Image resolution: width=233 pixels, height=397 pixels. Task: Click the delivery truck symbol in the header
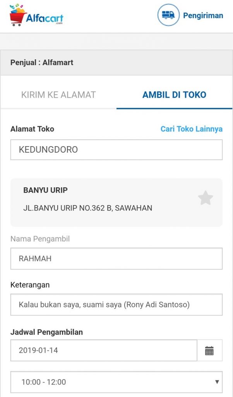(x=168, y=16)
